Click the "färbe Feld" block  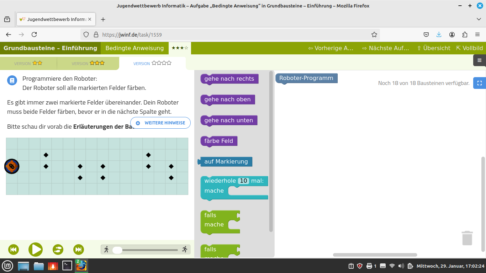pos(218,141)
